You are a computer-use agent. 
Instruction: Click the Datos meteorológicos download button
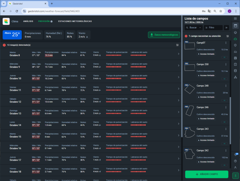(164, 35)
